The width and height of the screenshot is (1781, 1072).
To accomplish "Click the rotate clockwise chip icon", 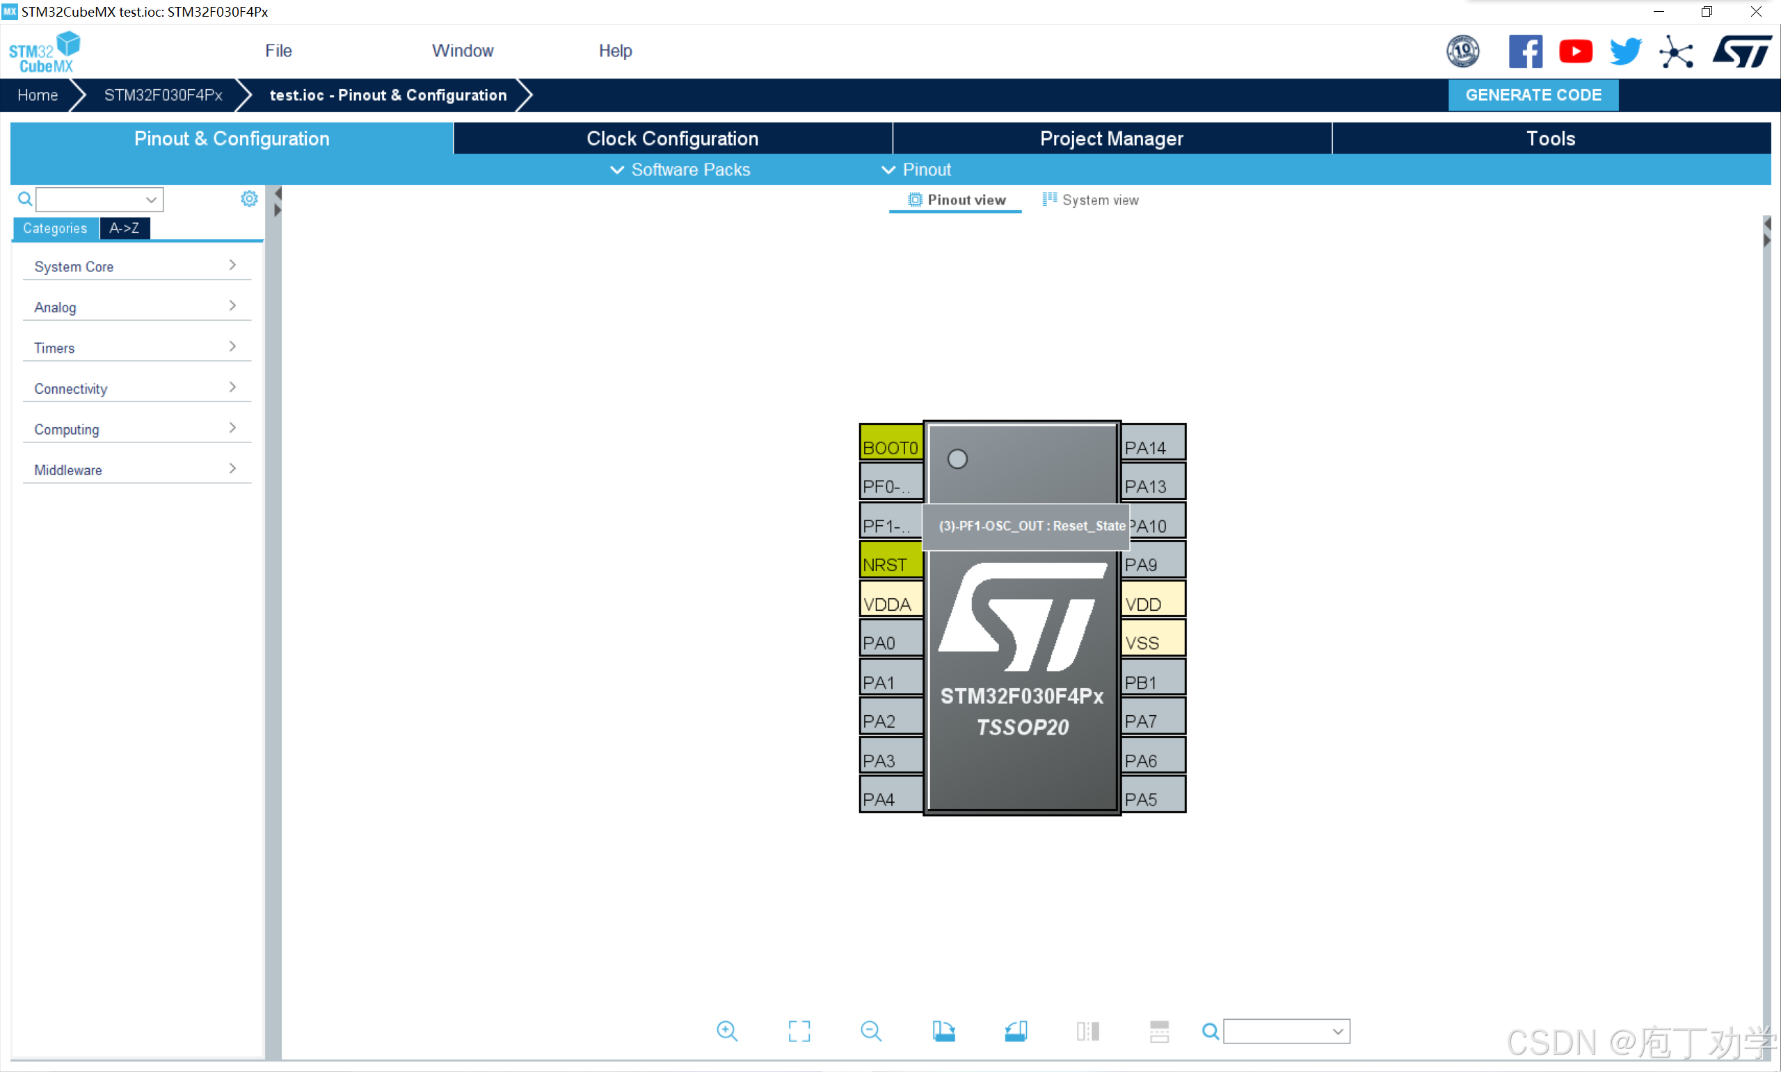I will [x=943, y=1031].
